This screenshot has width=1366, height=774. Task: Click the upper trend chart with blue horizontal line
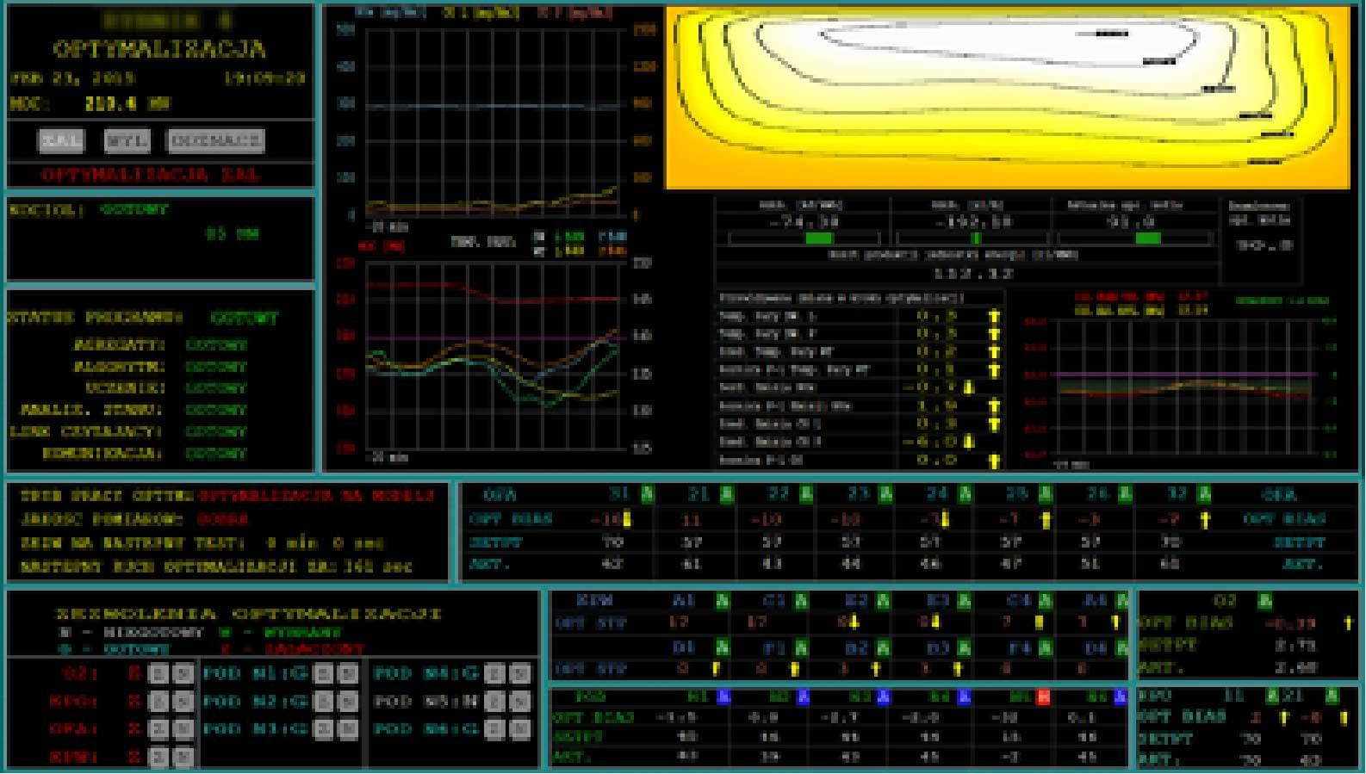[493, 121]
